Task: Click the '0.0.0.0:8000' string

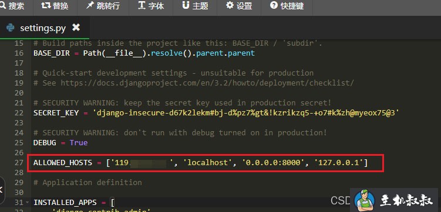Action: pos(274,163)
